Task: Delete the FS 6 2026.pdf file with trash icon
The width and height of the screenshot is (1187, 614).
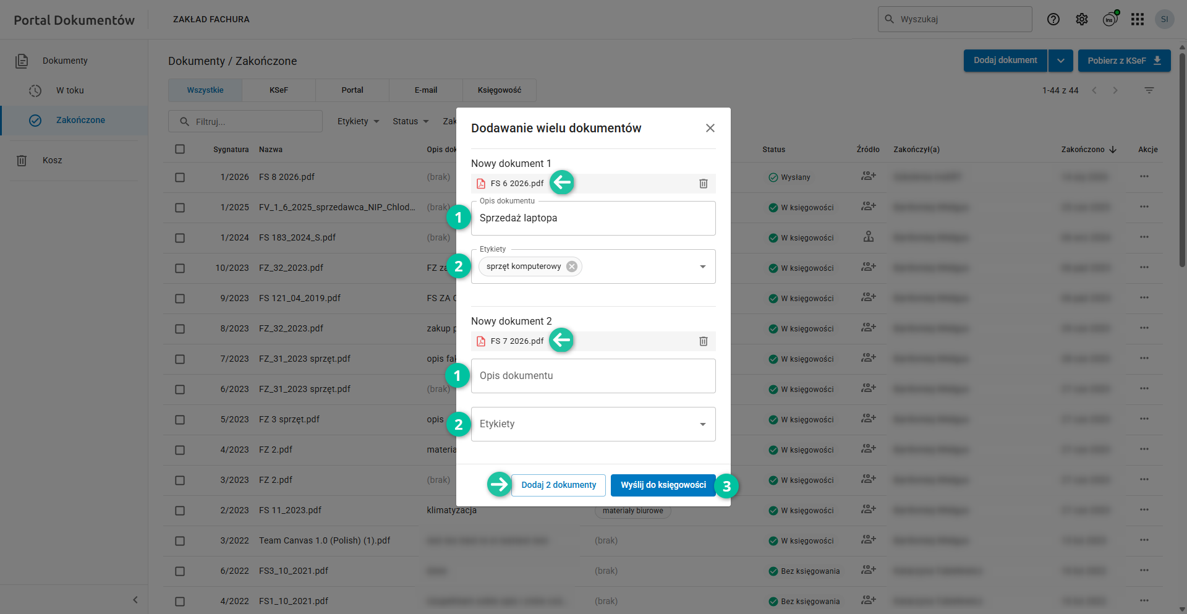Action: pos(703,184)
